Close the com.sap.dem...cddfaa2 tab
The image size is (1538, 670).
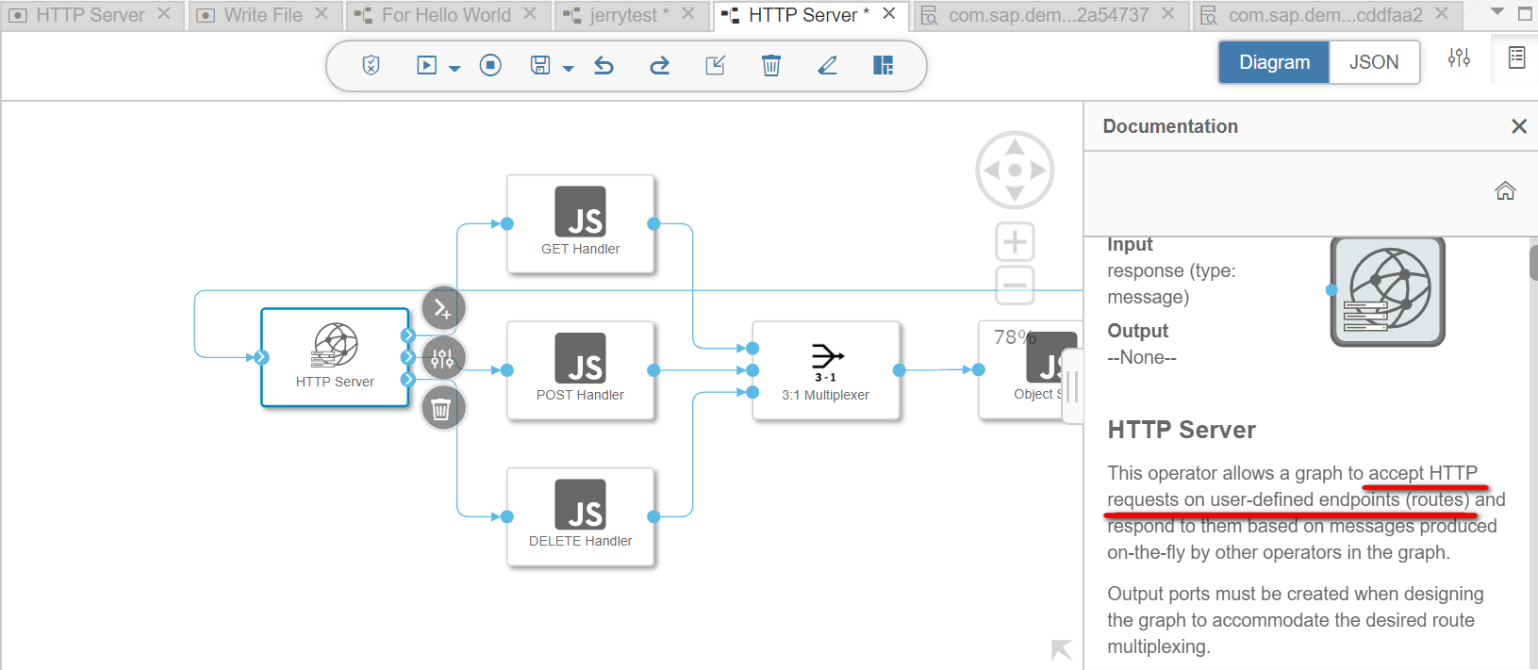1442,14
